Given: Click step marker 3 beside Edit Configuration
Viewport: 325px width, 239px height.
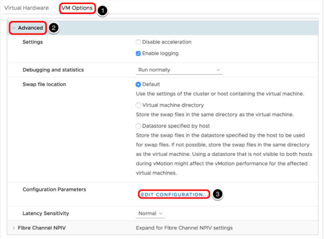Looking at the screenshot, I should pos(217,194).
